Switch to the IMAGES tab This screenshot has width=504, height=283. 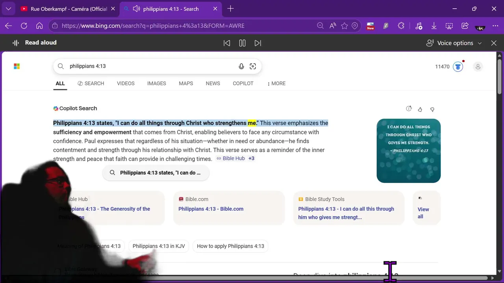157,83
